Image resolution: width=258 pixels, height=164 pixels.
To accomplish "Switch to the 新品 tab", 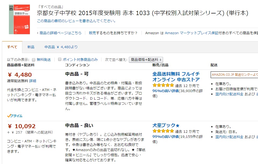I will click(31, 47).
